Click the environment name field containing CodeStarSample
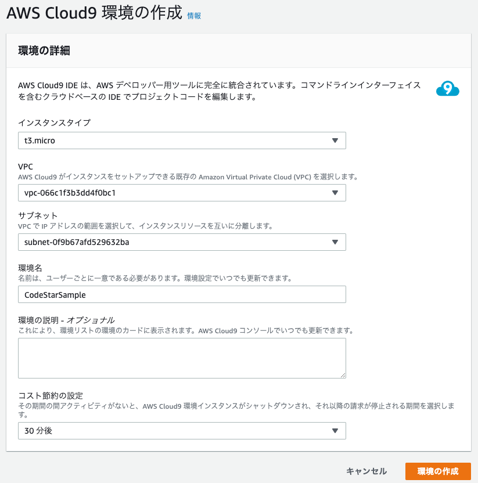This screenshot has width=478, height=483. pos(182,294)
